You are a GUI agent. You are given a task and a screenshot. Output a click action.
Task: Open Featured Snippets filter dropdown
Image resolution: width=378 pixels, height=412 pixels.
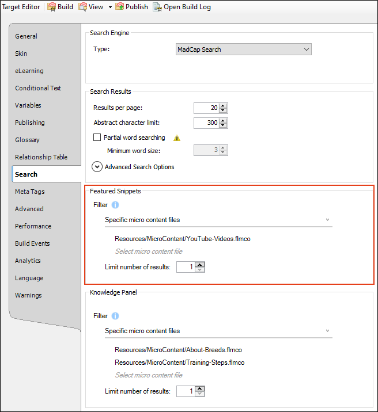coord(218,220)
